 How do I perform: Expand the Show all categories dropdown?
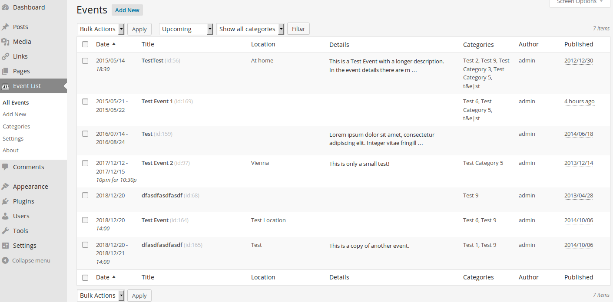tap(250, 29)
